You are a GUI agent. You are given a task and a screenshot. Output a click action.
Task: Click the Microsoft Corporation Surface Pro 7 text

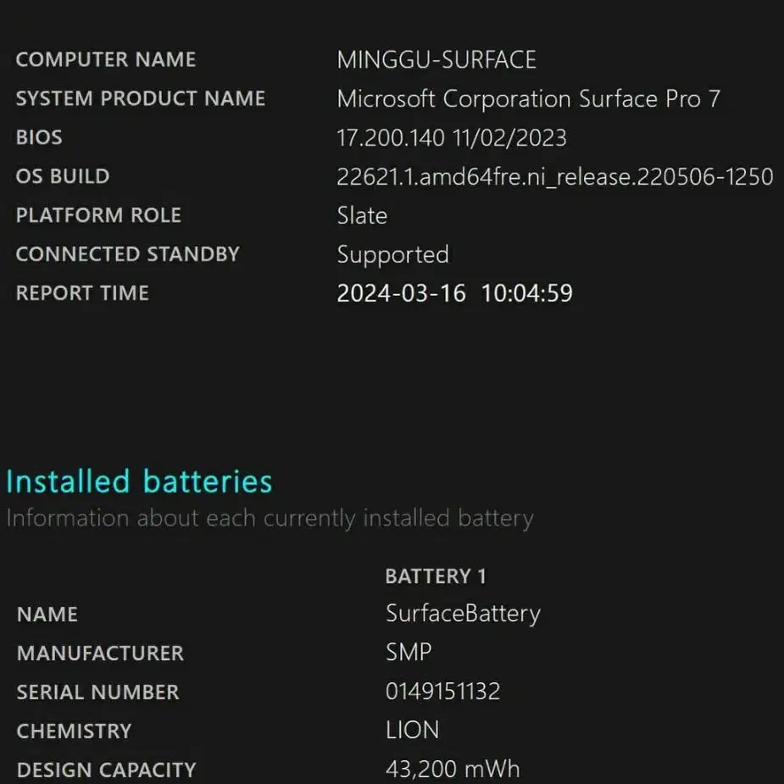coord(529,99)
